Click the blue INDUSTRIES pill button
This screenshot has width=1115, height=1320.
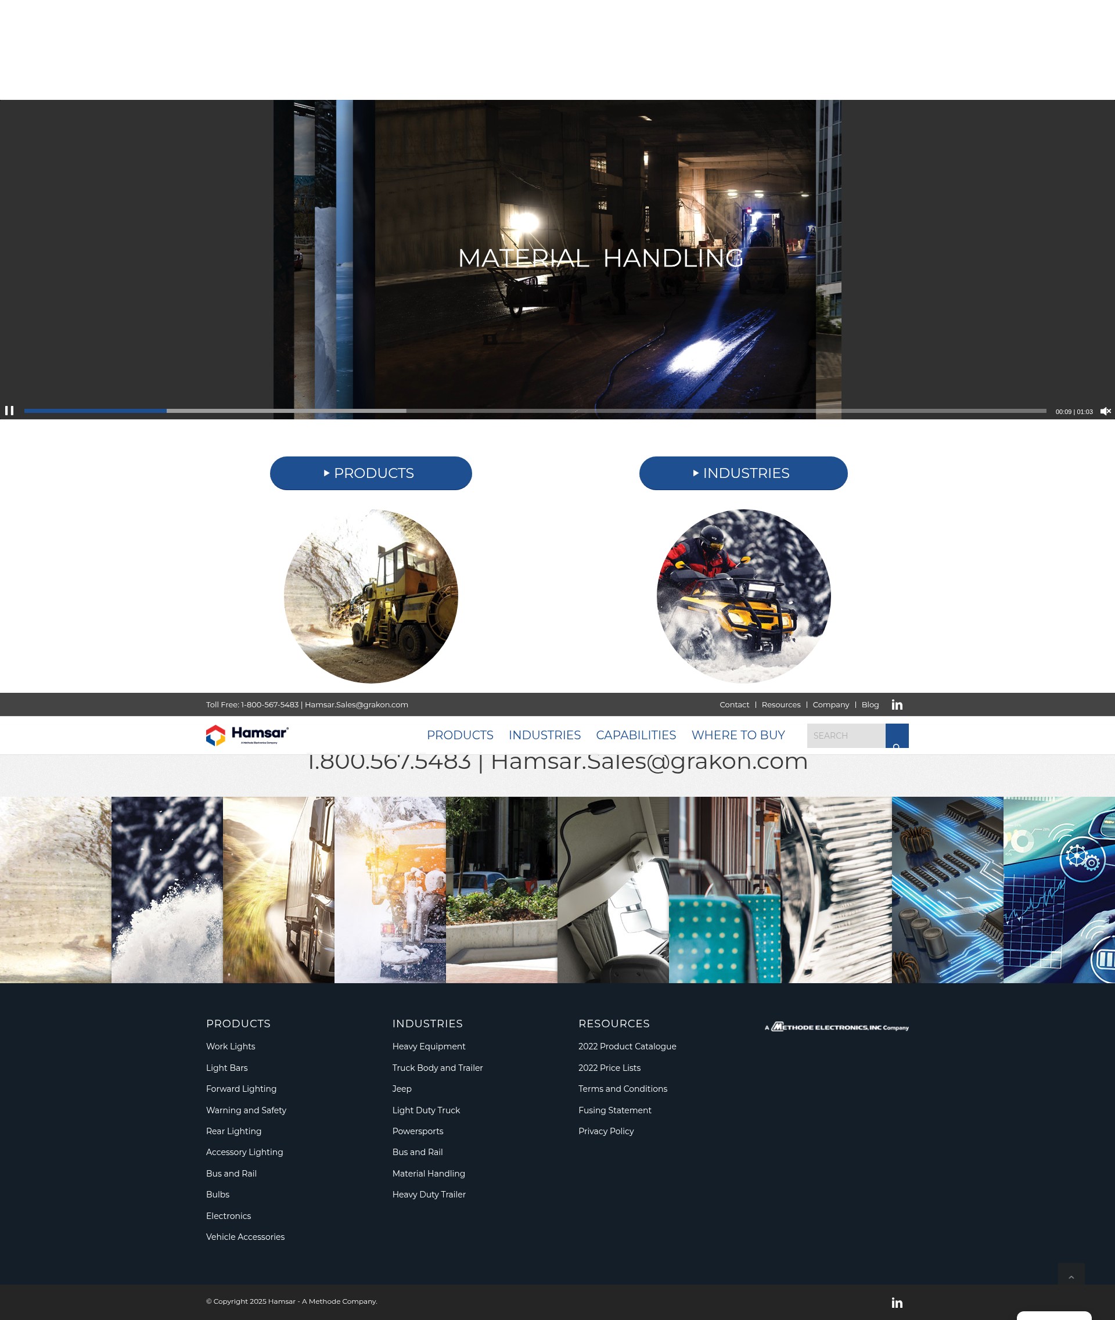[743, 473]
